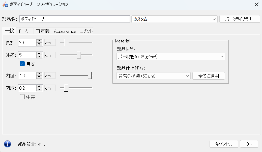The width and height of the screenshot is (262, 152).
Task: Open the カスタム preset dropdown
Action: coord(174,19)
